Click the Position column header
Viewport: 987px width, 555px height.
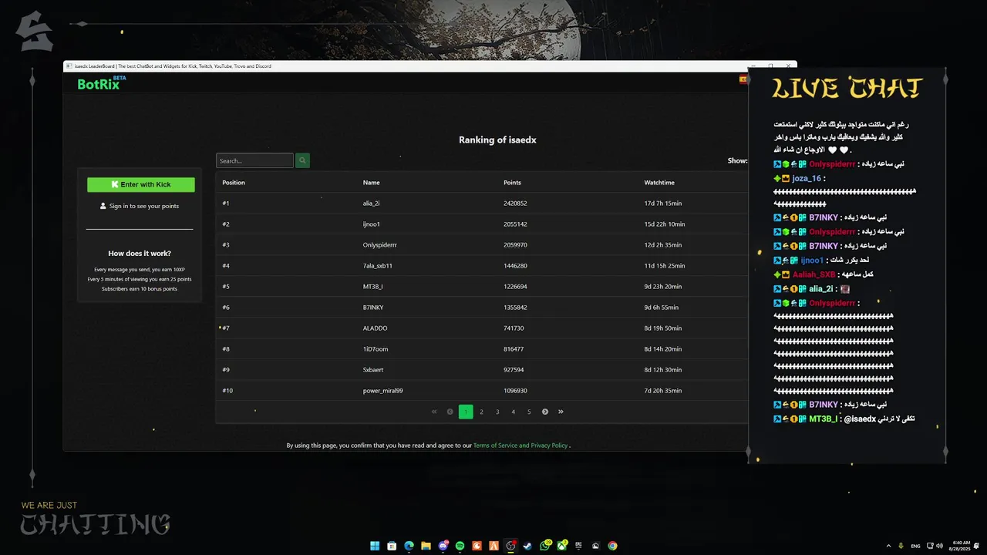pyautogui.click(x=234, y=183)
